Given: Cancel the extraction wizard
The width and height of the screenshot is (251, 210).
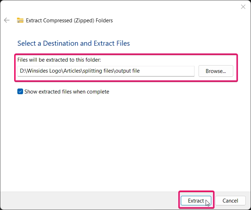Looking at the screenshot, I should 230,200.
